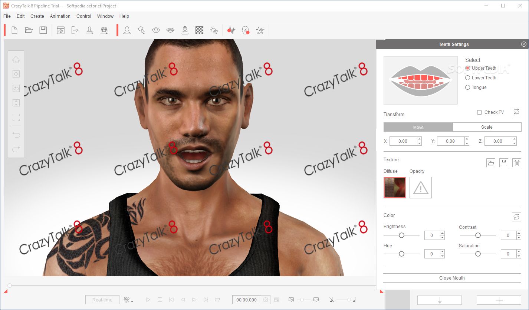Click the export arrow icon

point(75,30)
